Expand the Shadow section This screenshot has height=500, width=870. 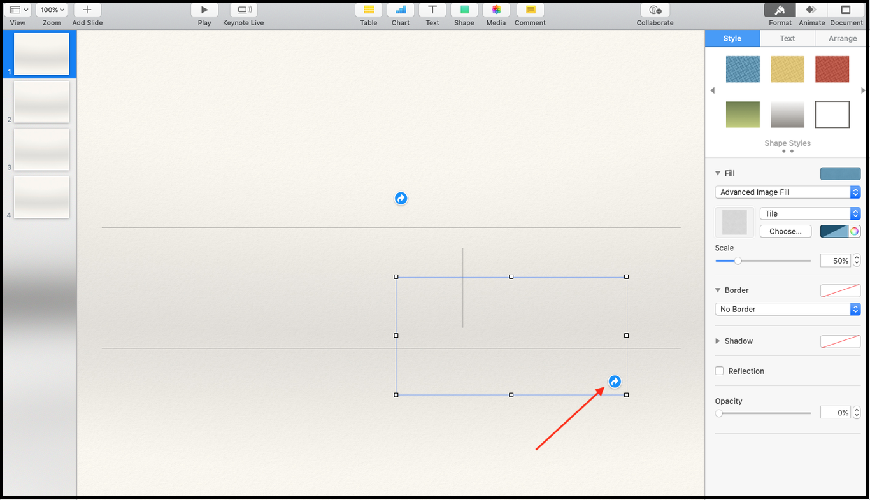(x=718, y=341)
